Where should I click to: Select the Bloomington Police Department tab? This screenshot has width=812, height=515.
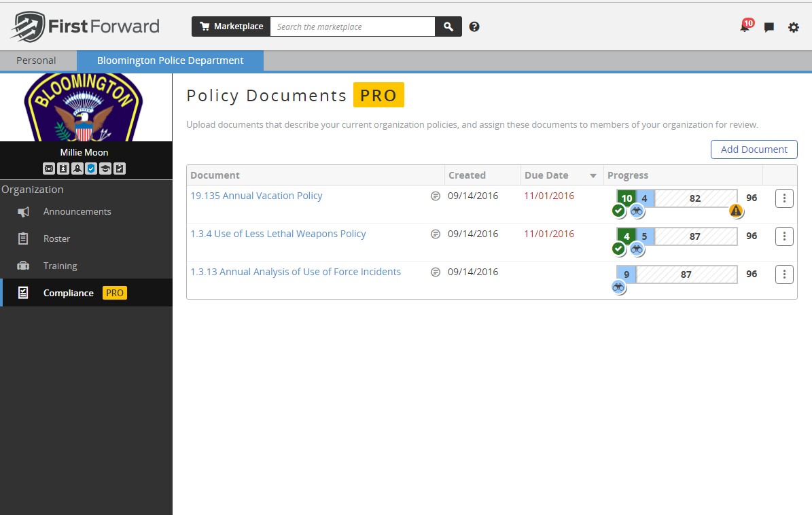point(171,60)
